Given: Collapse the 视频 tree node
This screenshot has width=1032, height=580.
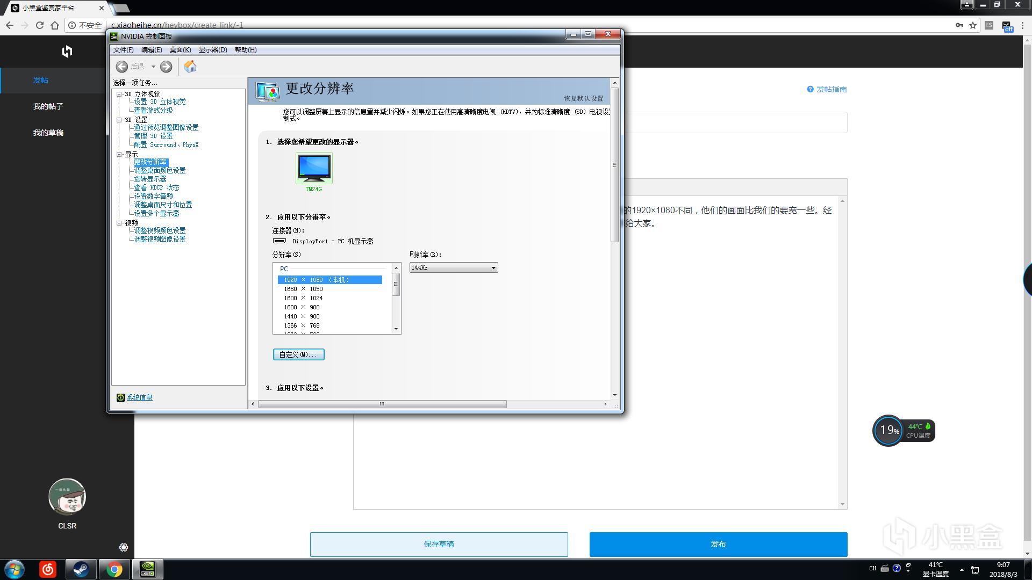Looking at the screenshot, I should click(119, 222).
